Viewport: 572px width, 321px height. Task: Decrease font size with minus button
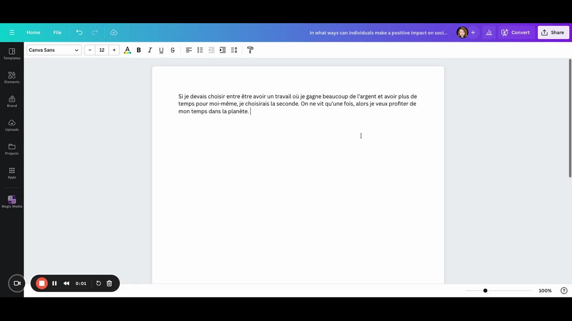[x=90, y=50]
